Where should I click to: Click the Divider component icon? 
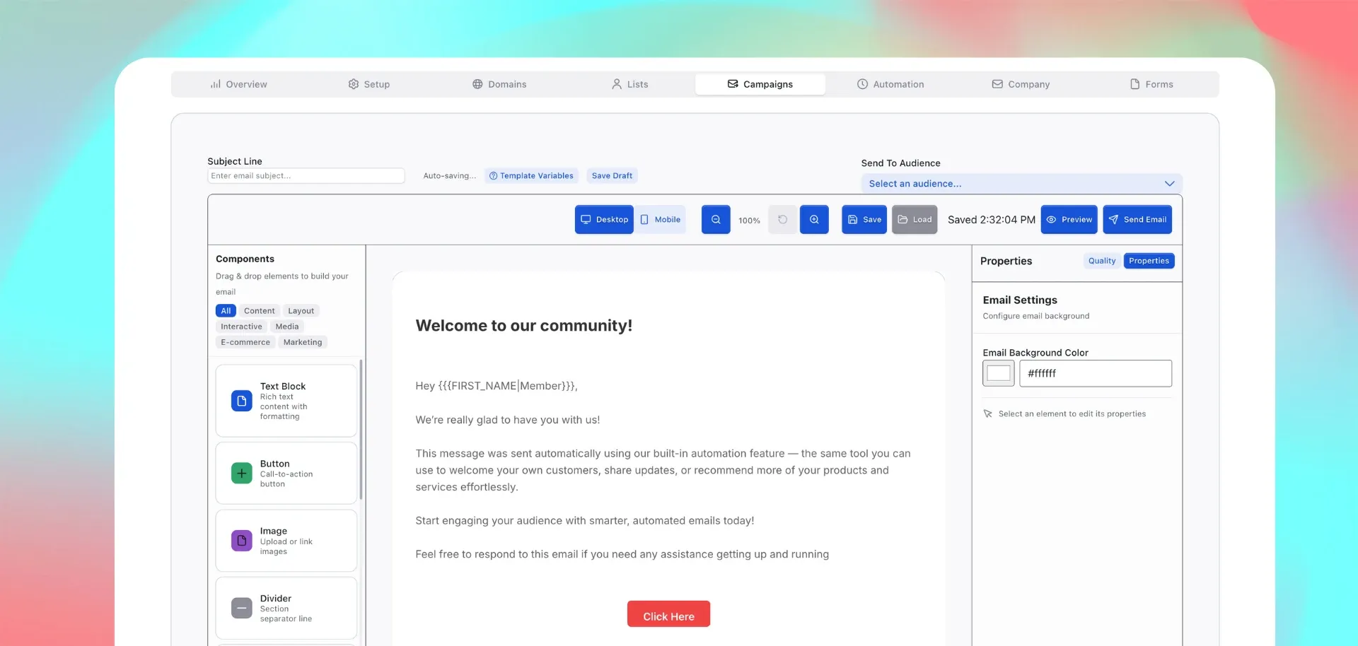(x=242, y=608)
